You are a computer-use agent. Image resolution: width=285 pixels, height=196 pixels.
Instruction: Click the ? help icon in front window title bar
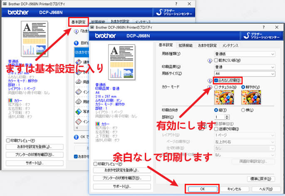pyautogui.click(x=263, y=27)
